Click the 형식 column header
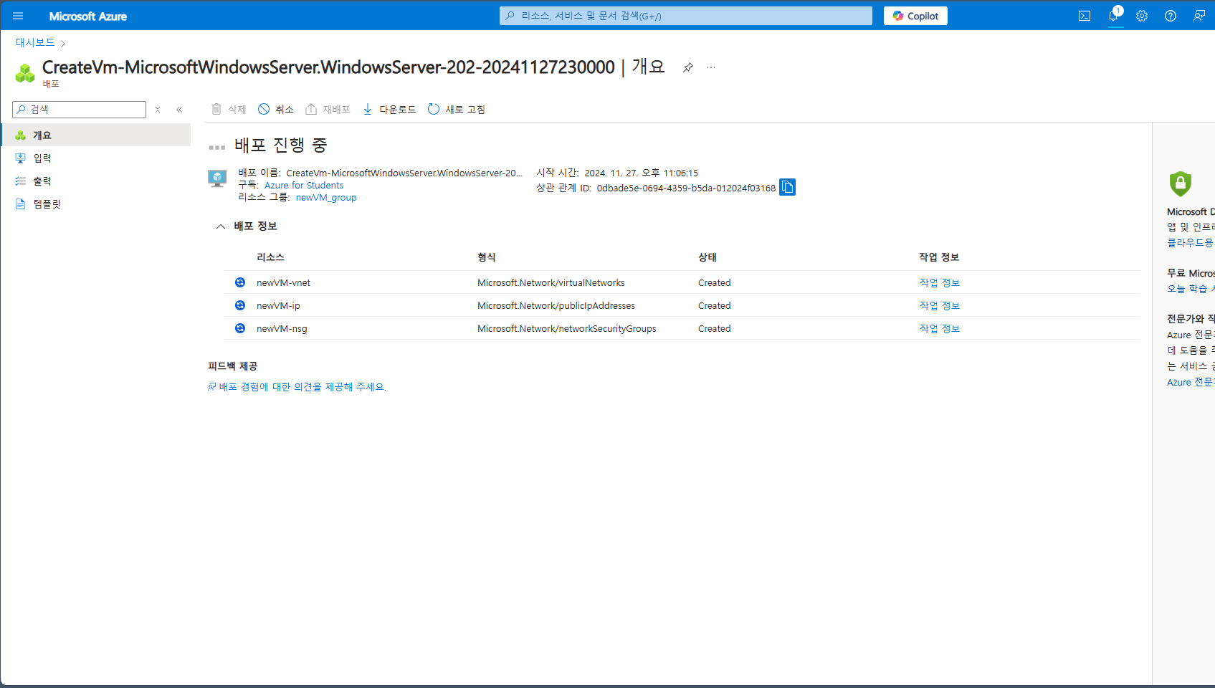 click(486, 257)
